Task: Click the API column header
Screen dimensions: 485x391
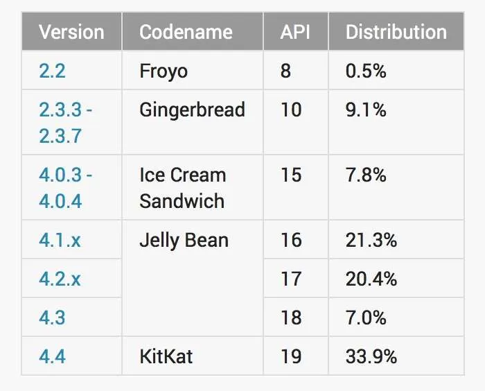Action: pyautogui.click(x=296, y=31)
